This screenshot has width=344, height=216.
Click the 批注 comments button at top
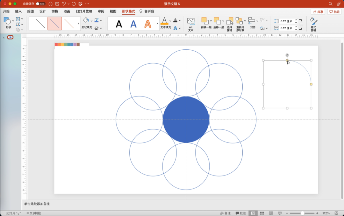(334, 12)
